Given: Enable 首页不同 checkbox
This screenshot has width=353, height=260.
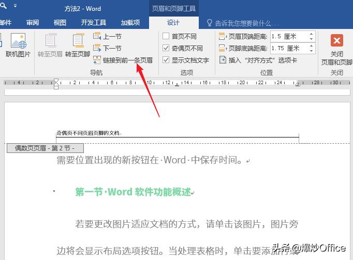Looking at the screenshot, I should click(x=166, y=36).
